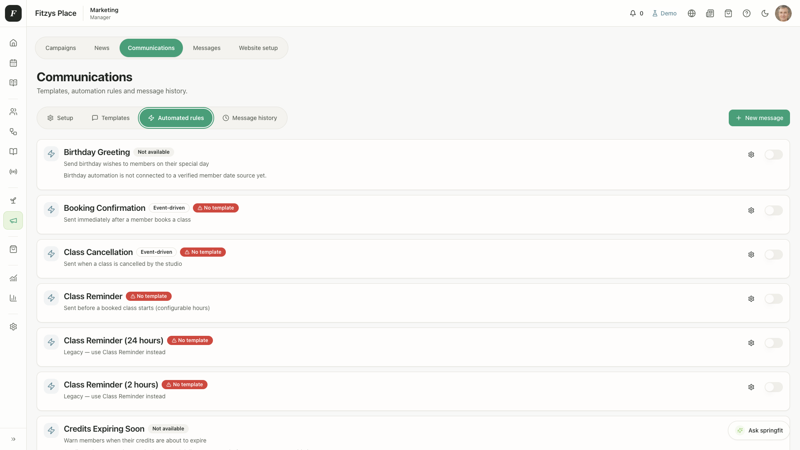This screenshot has width=800, height=450.
Task: Click the Birthday Greeting rule title
Action: pyautogui.click(x=97, y=152)
